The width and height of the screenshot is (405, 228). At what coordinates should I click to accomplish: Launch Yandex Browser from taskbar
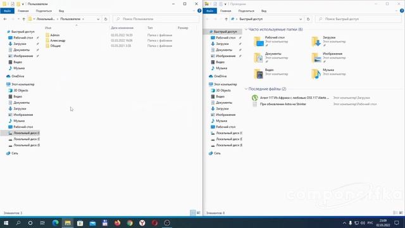point(142,223)
